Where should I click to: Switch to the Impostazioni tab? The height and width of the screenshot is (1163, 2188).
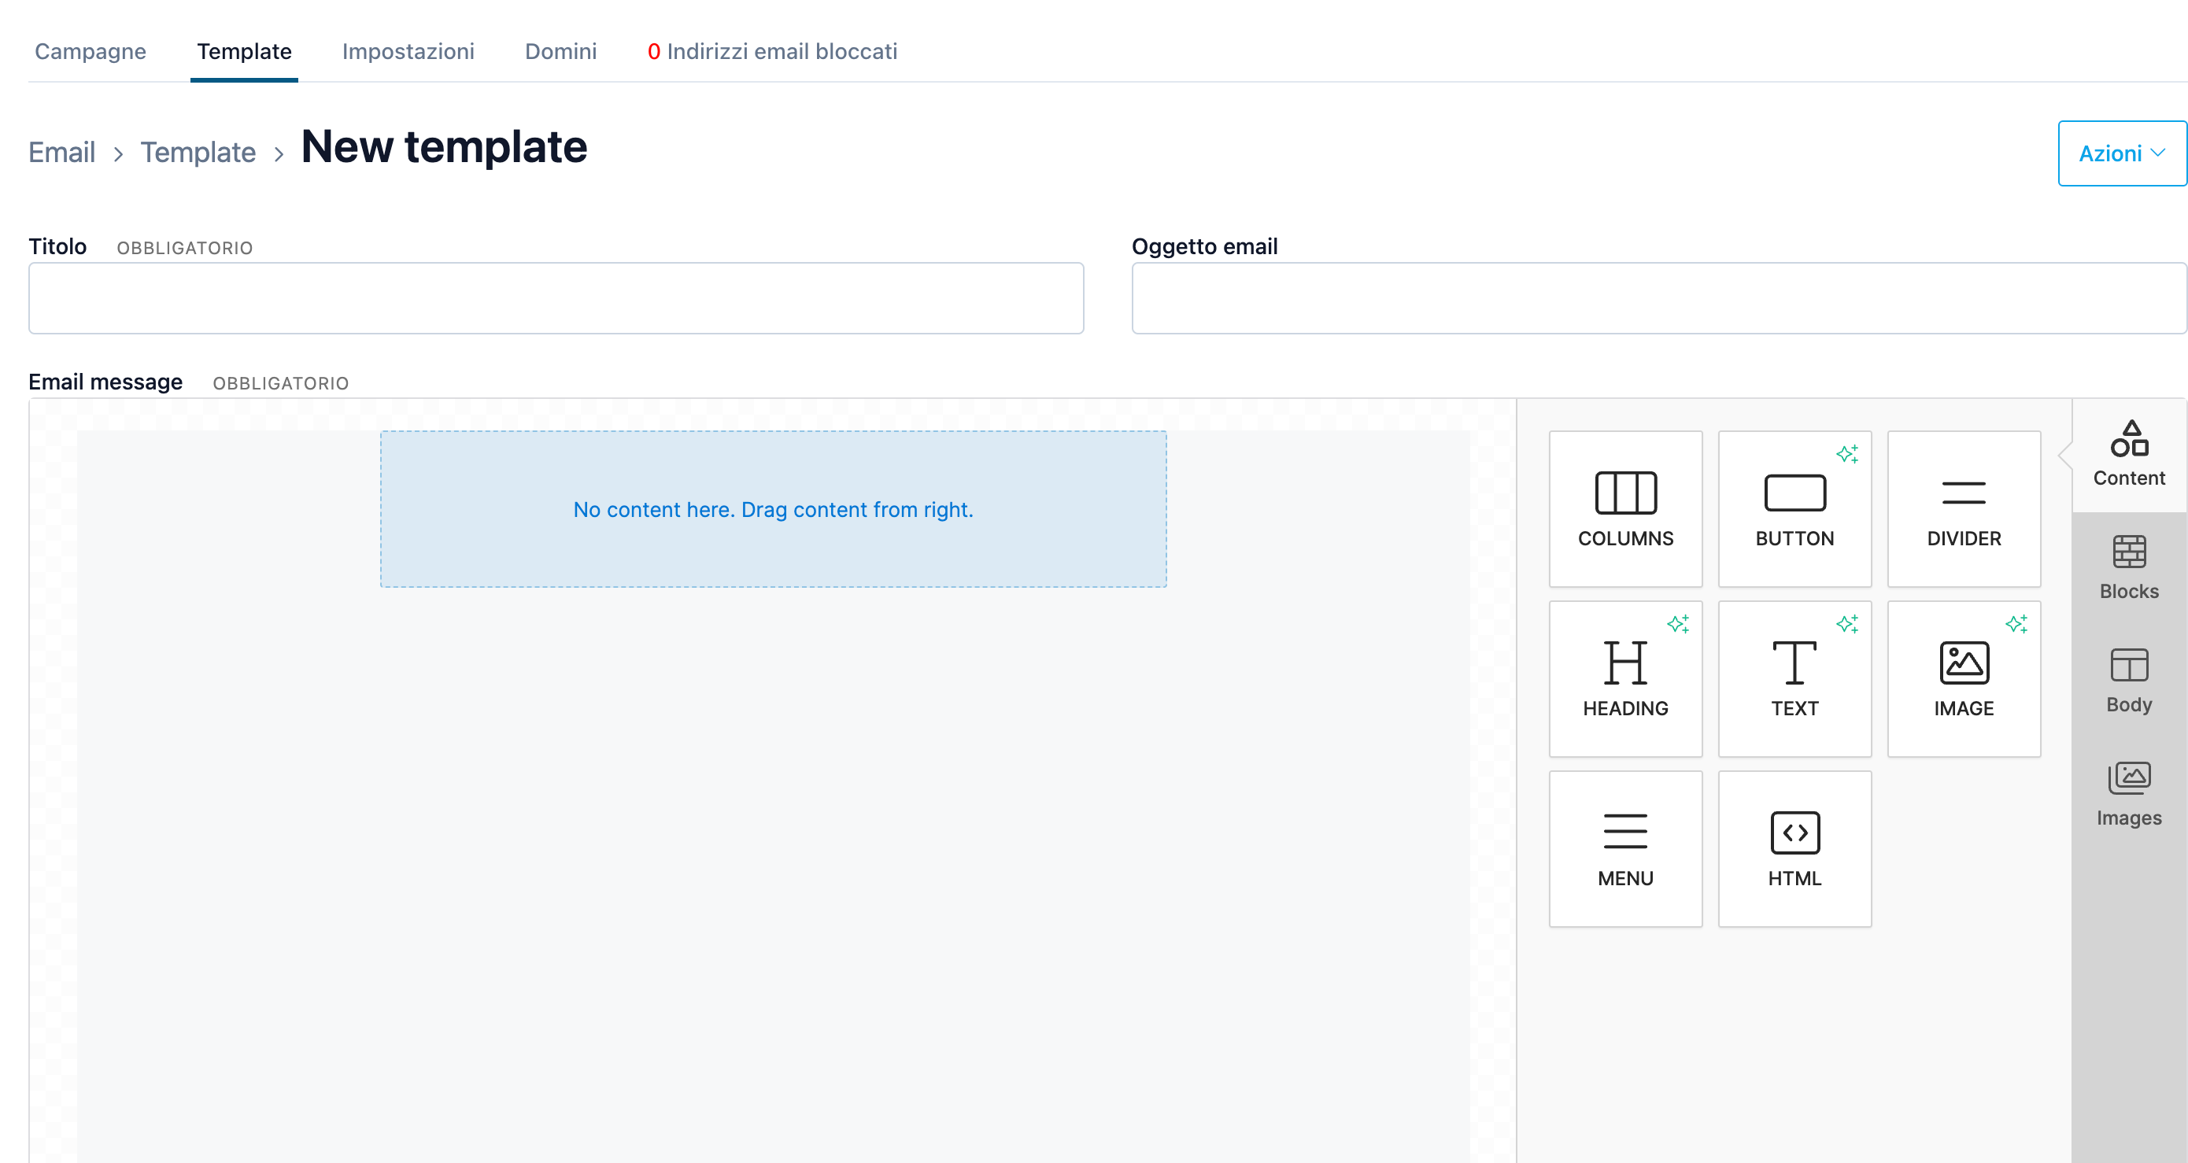(408, 51)
